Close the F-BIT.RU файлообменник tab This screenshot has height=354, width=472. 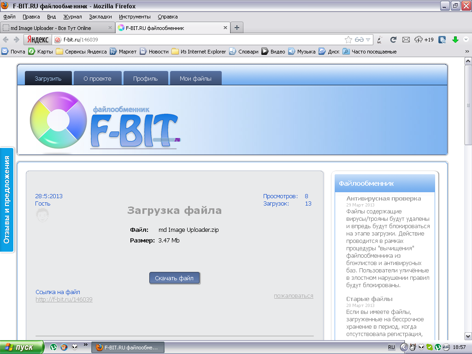point(225,28)
